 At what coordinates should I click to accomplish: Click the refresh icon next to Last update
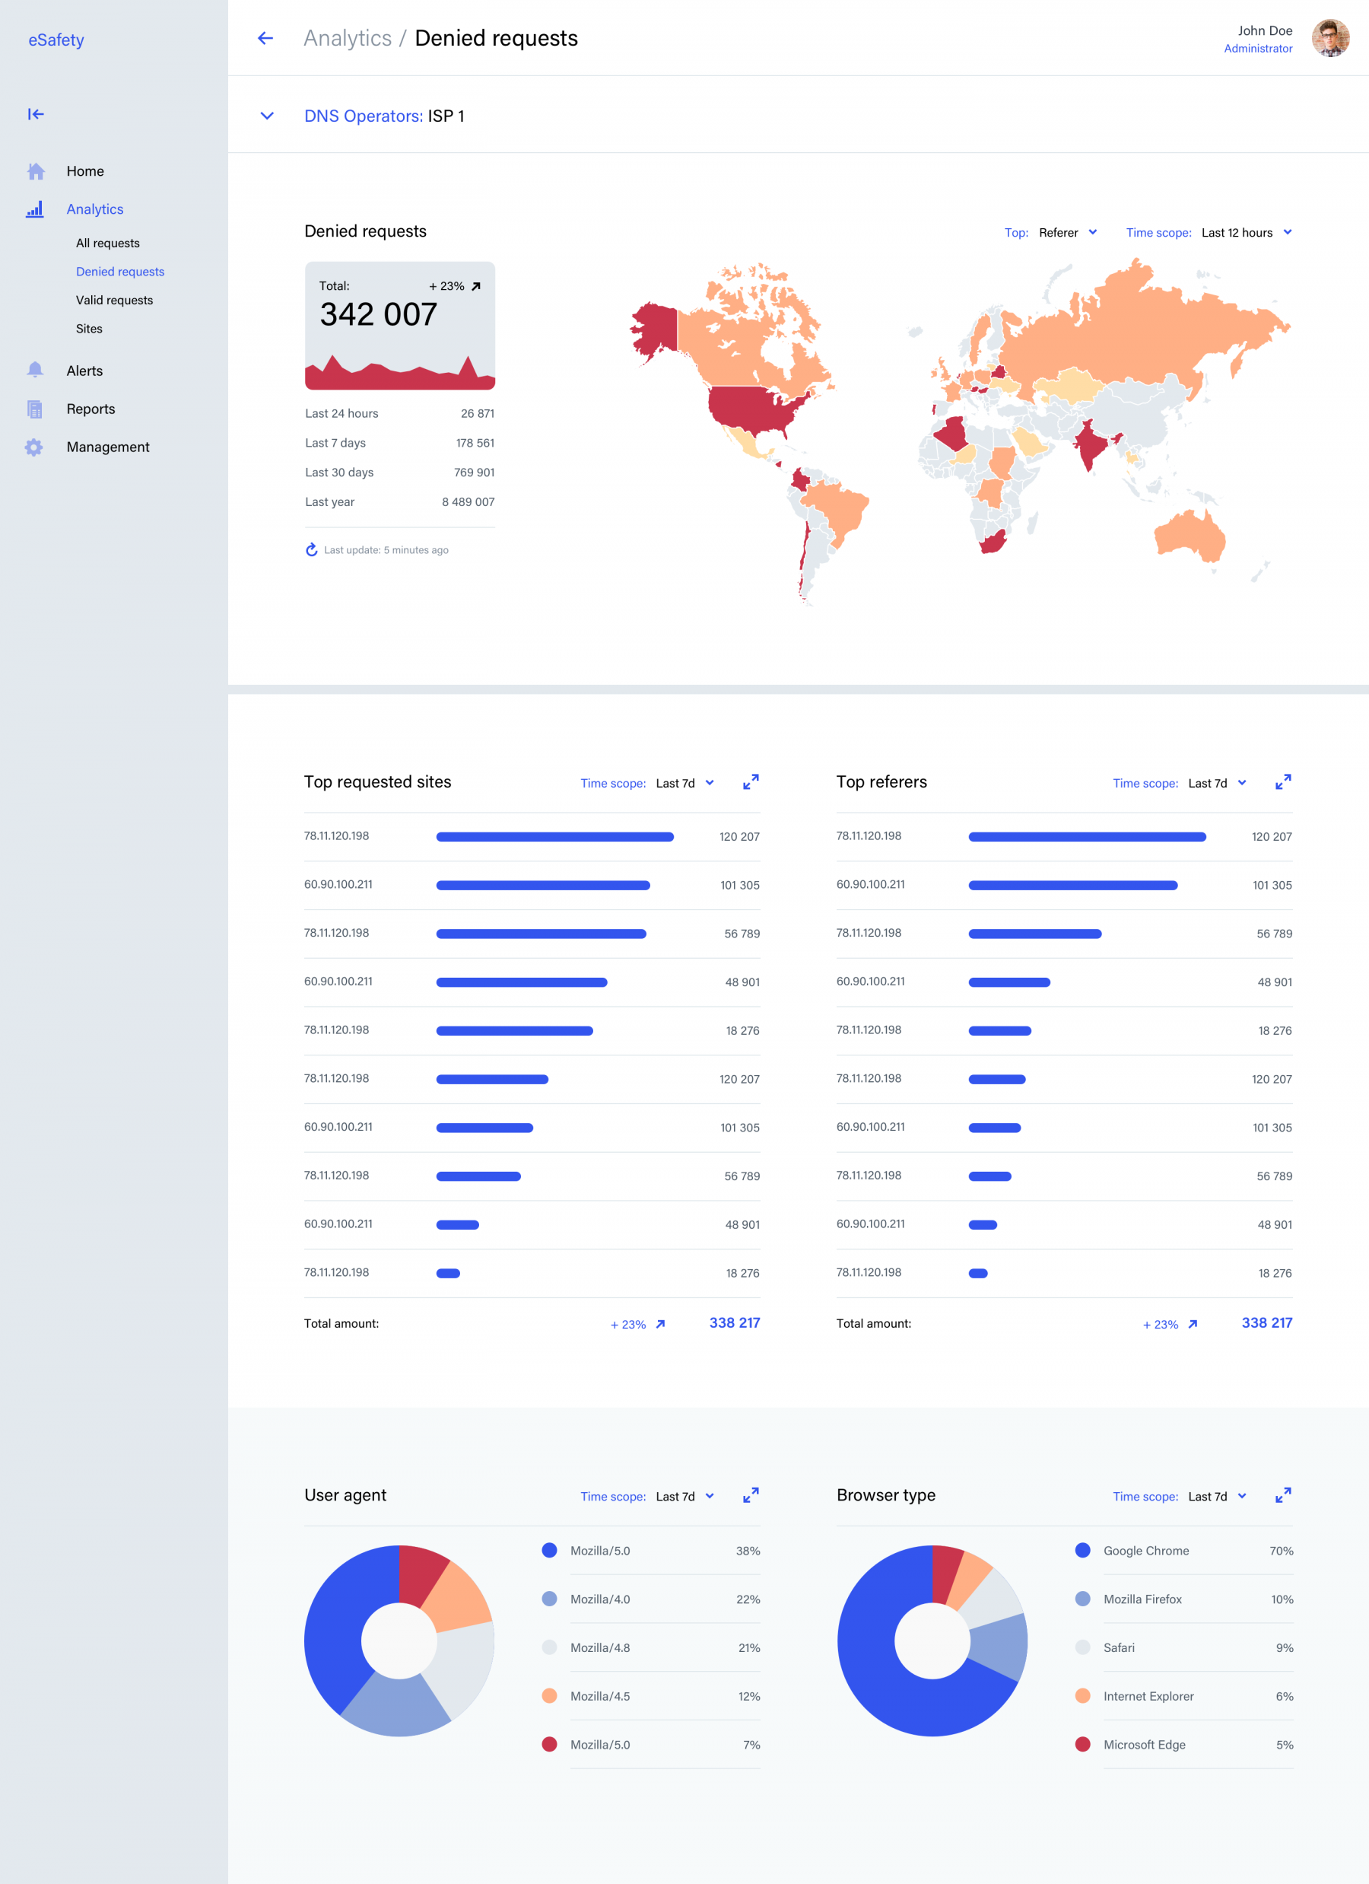tap(311, 550)
